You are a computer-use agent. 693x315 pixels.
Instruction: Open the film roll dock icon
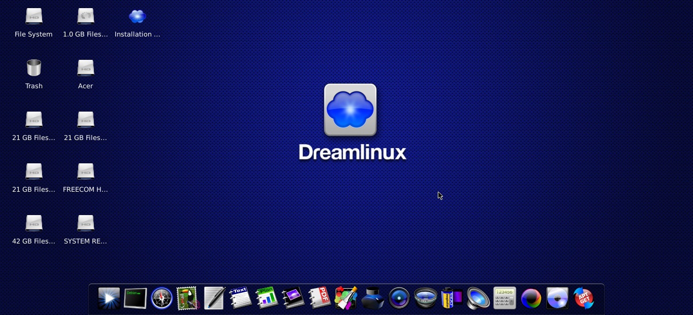tap(452, 298)
